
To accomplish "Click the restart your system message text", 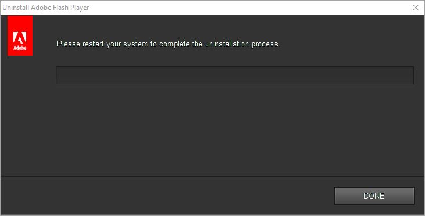I will (x=168, y=44).
